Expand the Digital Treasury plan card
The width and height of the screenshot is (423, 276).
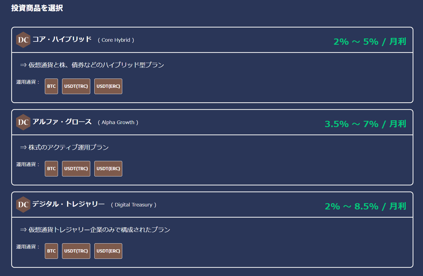point(211,204)
